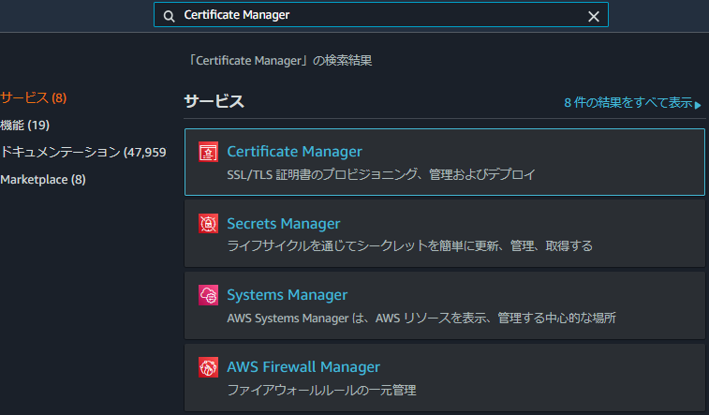
Task: Open Secrets Manager link
Action: point(284,223)
